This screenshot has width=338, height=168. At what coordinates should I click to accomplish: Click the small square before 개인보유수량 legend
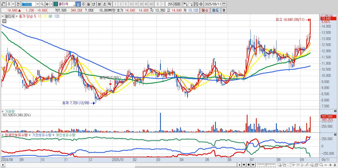tap(54, 135)
